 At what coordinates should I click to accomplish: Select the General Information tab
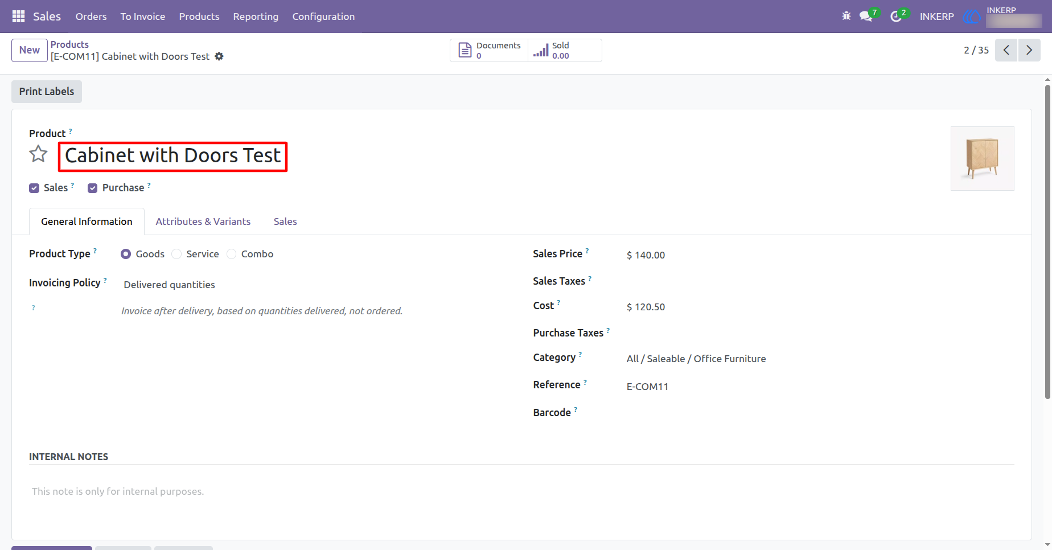tap(87, 221)
